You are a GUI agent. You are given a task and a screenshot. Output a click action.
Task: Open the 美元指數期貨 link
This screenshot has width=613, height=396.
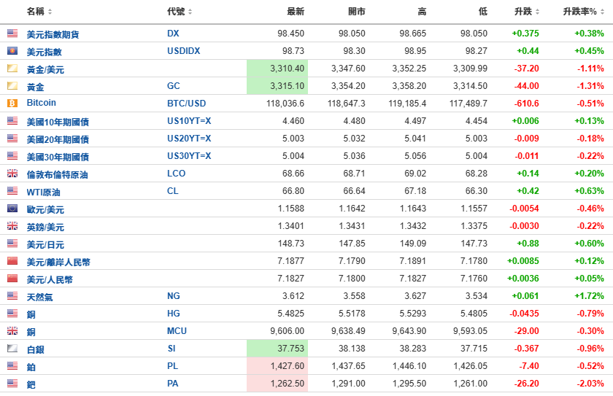pos(53,34)
